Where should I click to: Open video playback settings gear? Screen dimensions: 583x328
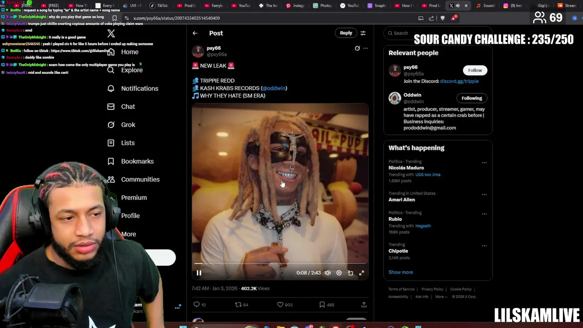point(339,273)
